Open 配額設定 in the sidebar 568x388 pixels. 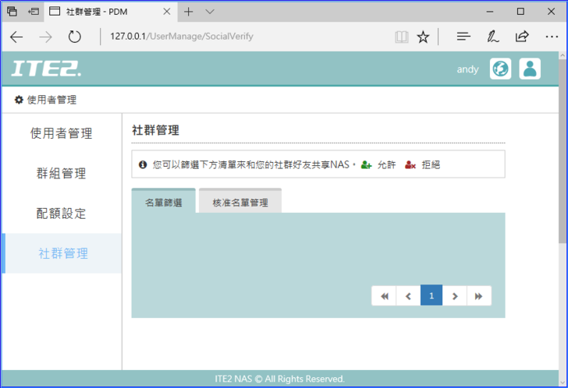pyautogui.click(x=61, y=213)
